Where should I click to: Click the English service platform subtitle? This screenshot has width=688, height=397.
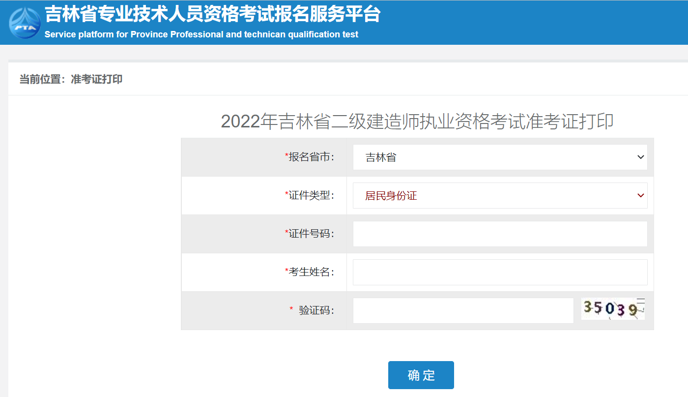[201, 35]
